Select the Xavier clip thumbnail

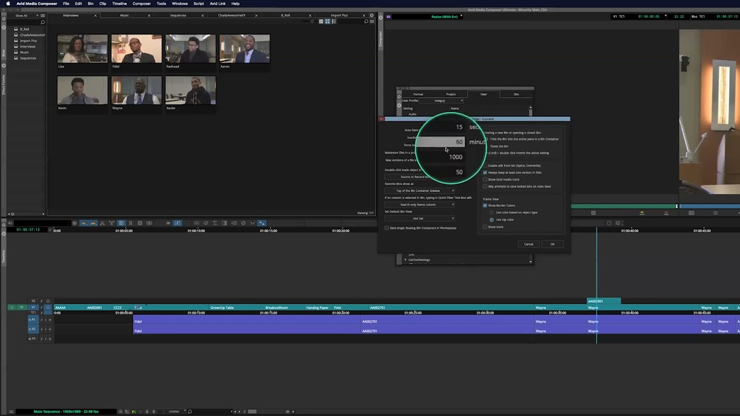[190, 91]
